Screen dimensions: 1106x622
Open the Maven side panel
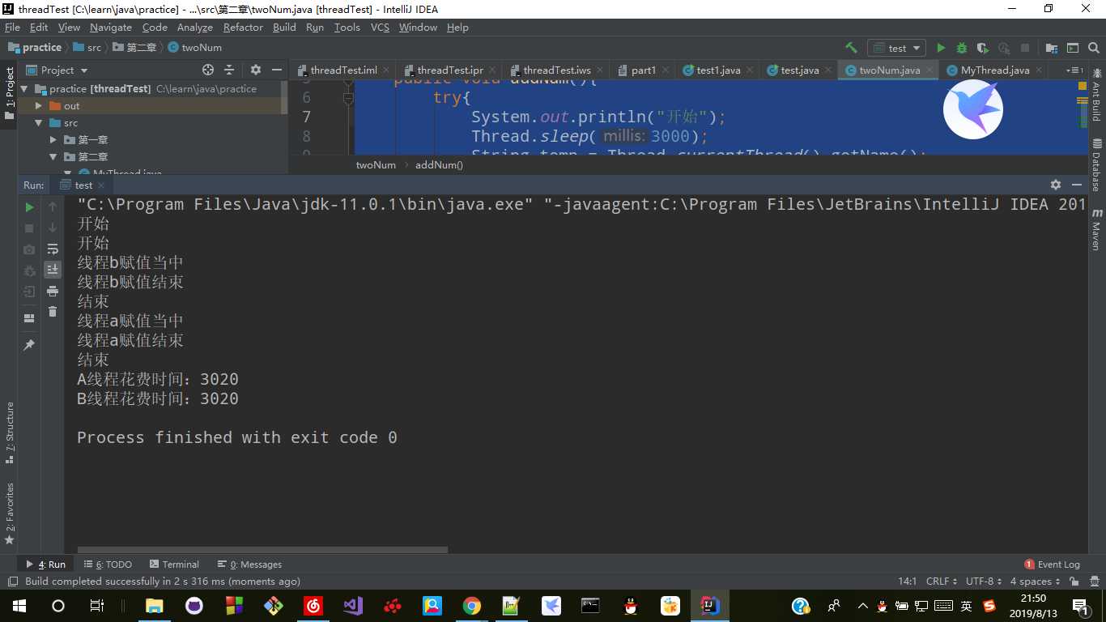pyautogui.click(x=1096, y=229)
